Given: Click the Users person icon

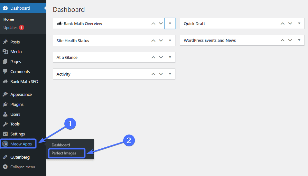Looking at the screenshot, I should tap(5, 114).
